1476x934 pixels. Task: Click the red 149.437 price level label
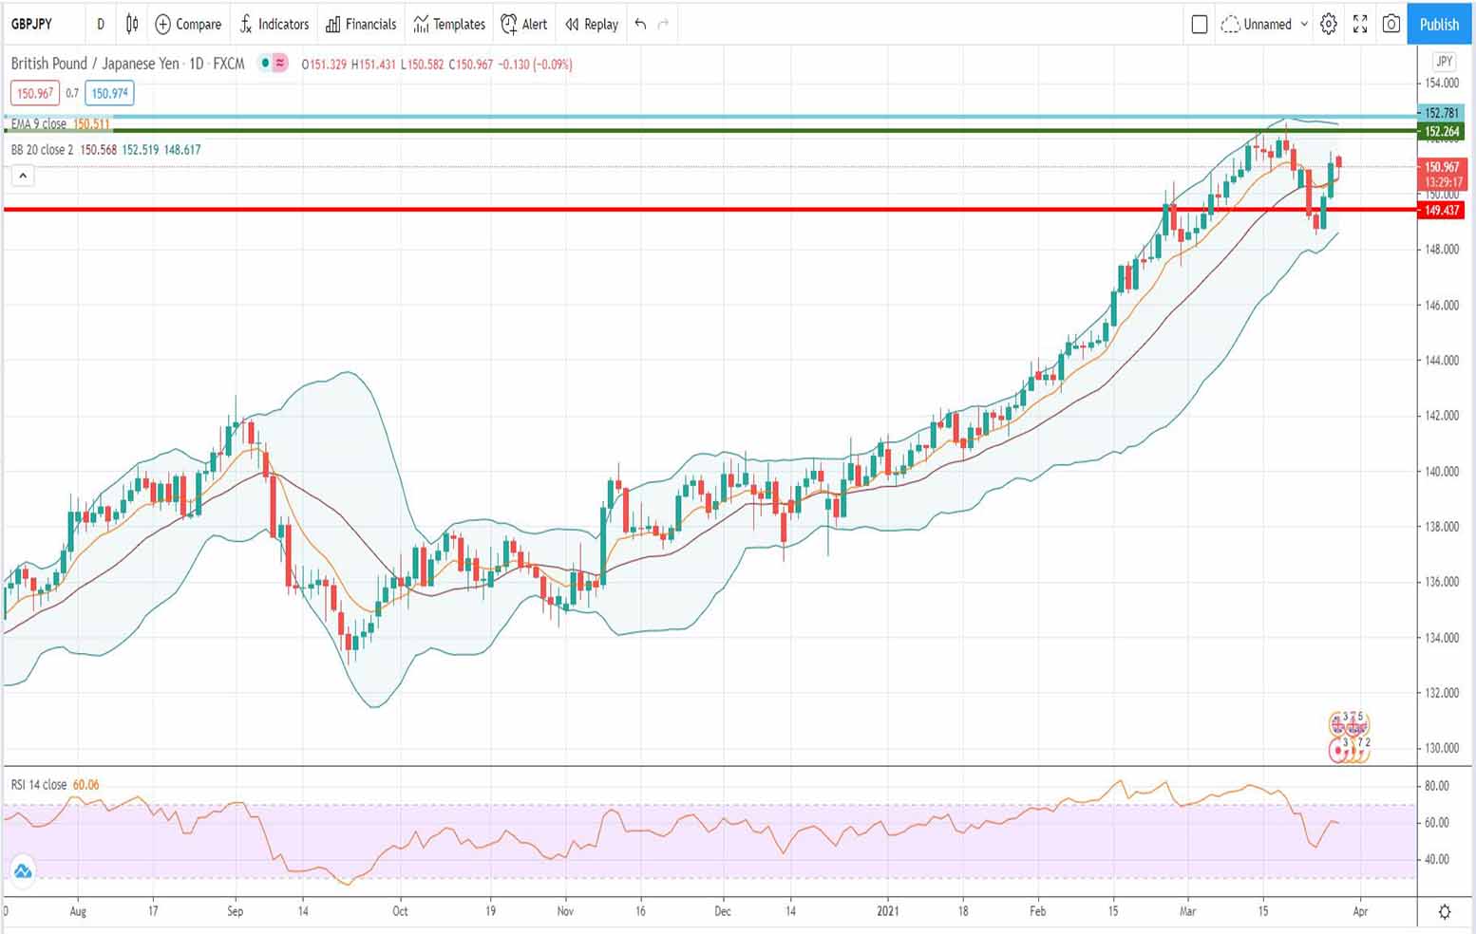click(x=1441, y=211)
